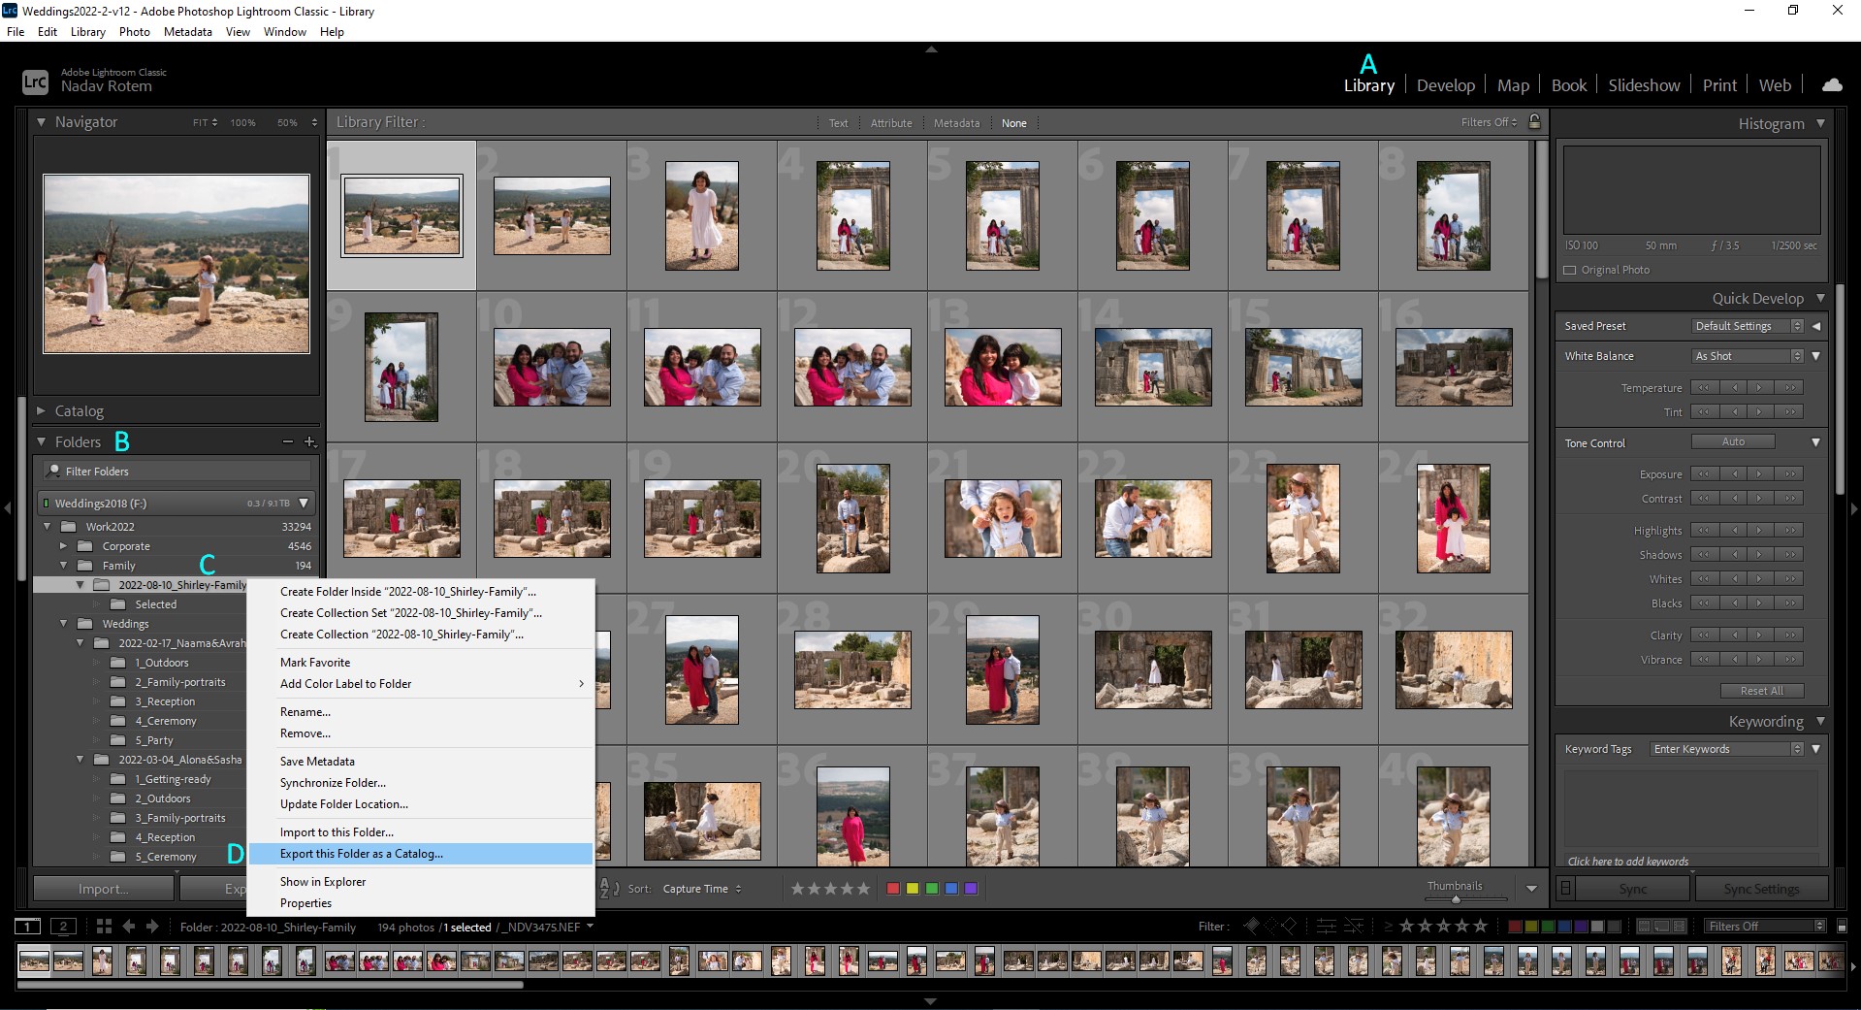Viewport: 1861px width, 1010px height.
Task: Collapse the Weddings folder tree
Action: point(63,624)
